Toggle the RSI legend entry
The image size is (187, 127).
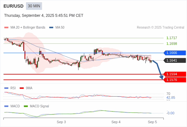10,88
